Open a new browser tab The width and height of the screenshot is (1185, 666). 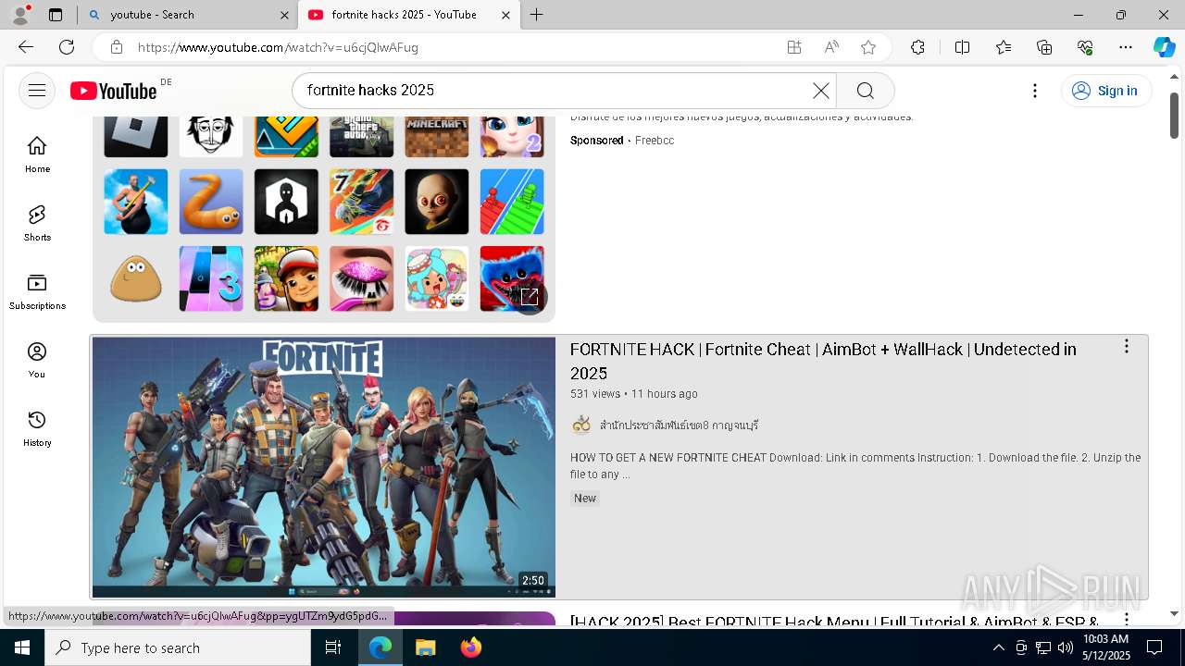(537, 15)
